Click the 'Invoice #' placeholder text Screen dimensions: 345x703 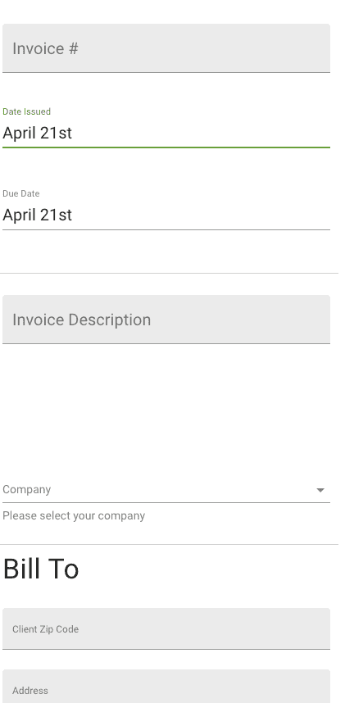(x=45, y=49)
